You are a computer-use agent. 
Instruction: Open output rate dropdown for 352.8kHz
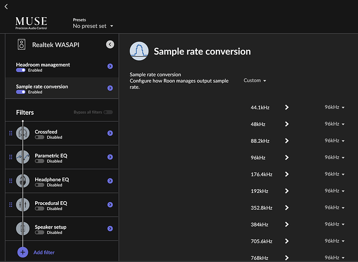334,208
